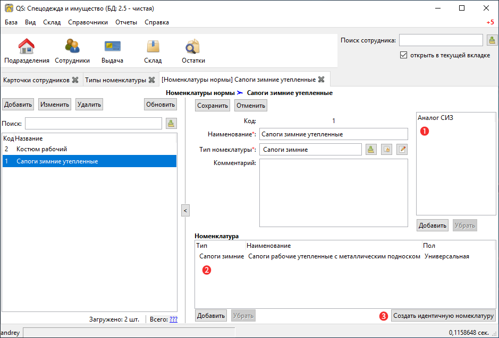499x338 pixels.
Task: Click the 'Универсальная' cell in Номенклатура
Action: point(447,256)
